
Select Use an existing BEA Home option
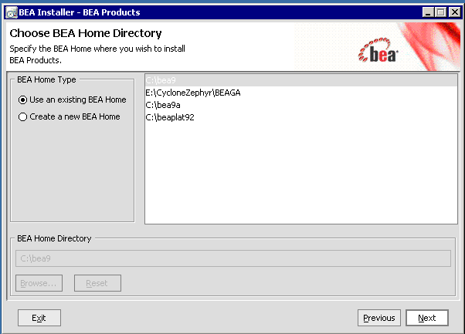pos(73,100)
